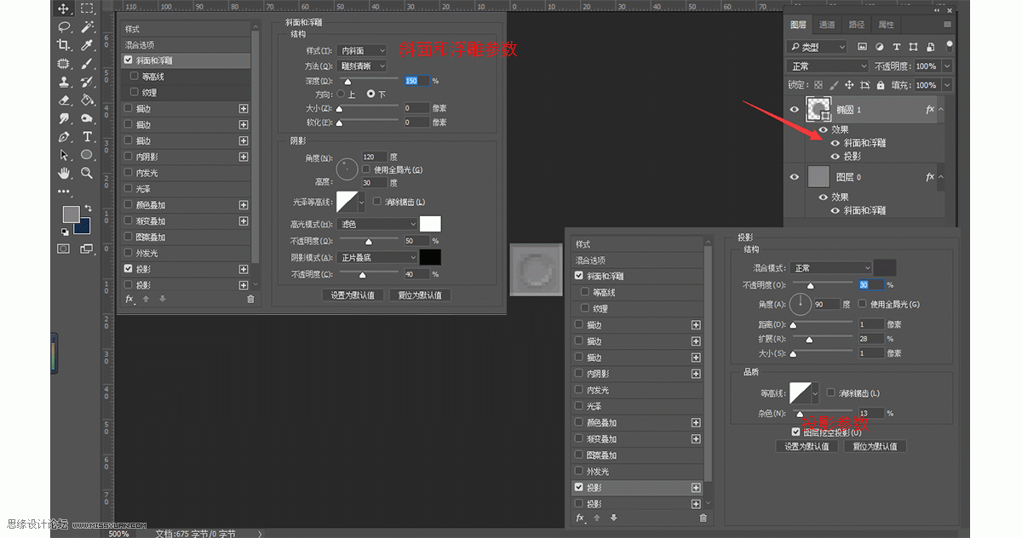Uncheck 斜面和浮雕 in the left style list
This screenshot has height=538, width=1022.
point(129,60)
